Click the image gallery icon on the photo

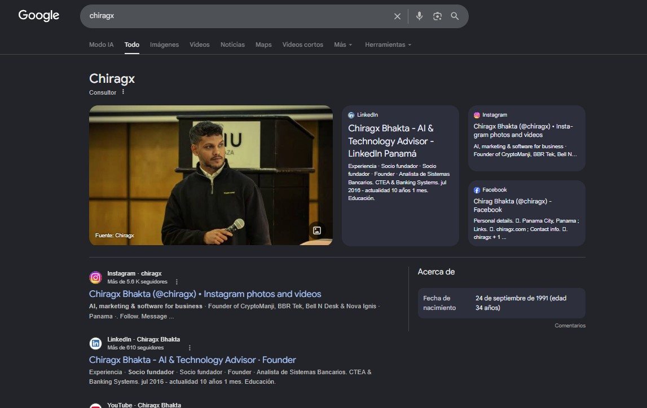pyautogui.click(x=317, y=230)
